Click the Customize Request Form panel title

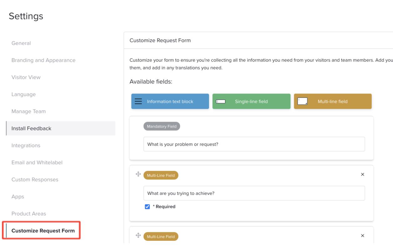(160, 40)
